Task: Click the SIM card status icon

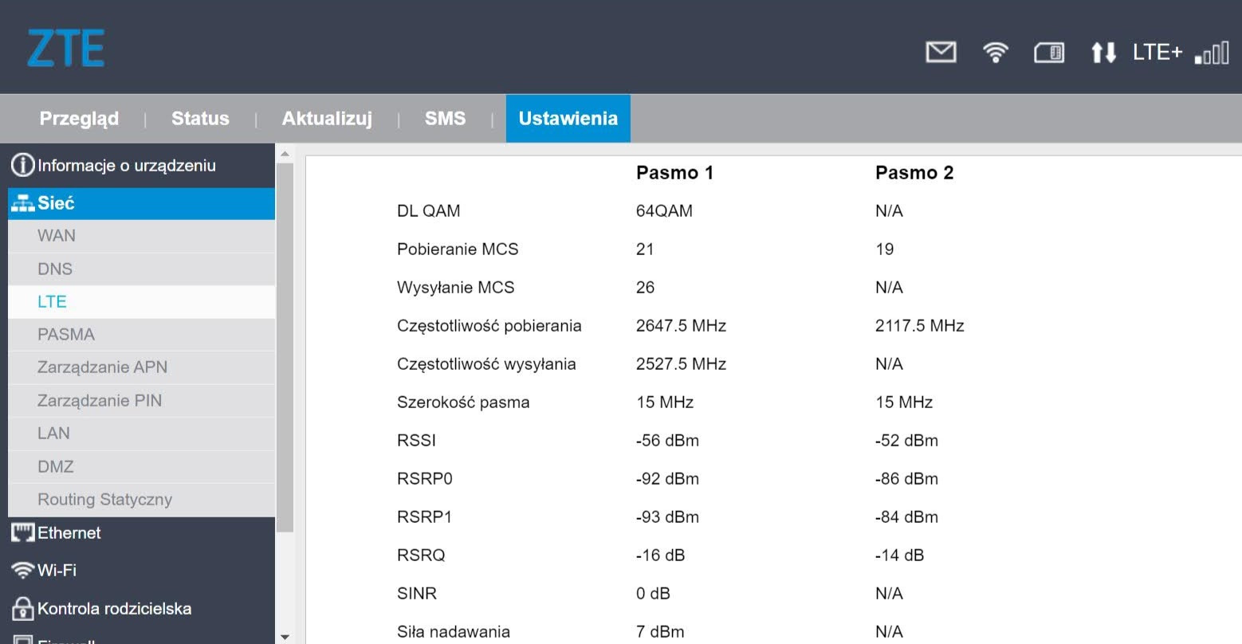Action: coord(1048,53)
